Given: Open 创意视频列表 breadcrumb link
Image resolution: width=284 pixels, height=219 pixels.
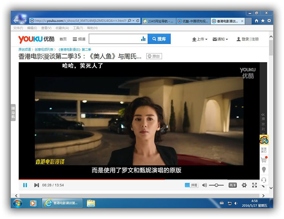Looking at the screenshot, I should point(44,49).
